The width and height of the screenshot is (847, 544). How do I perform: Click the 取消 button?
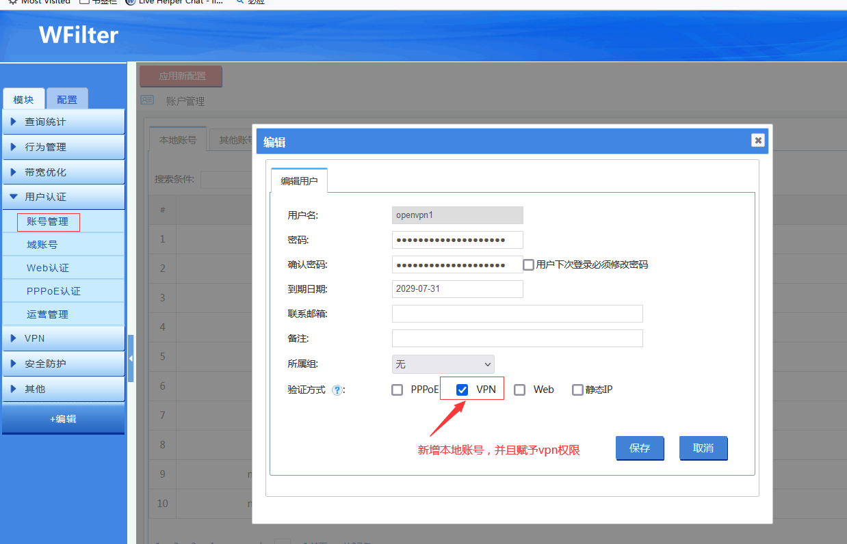[703, 448]
